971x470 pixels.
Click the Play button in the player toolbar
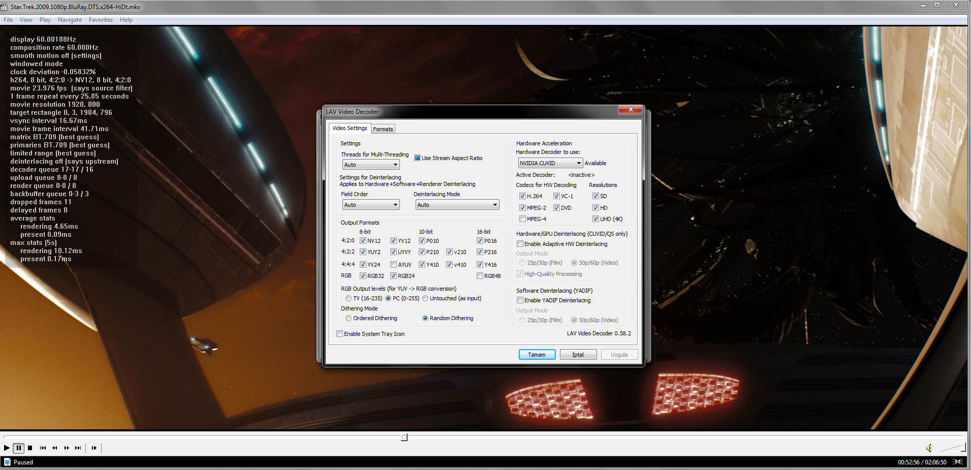7,448
